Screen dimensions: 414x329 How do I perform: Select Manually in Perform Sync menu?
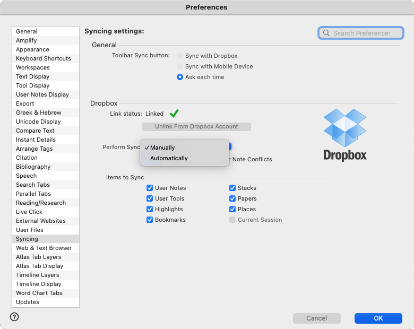[162, 148]
